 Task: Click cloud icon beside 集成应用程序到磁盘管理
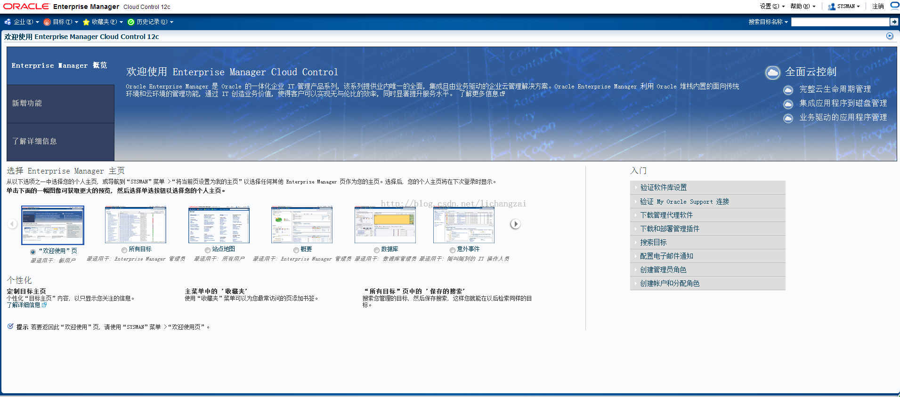pyautogui.click(x=788, y=104)
